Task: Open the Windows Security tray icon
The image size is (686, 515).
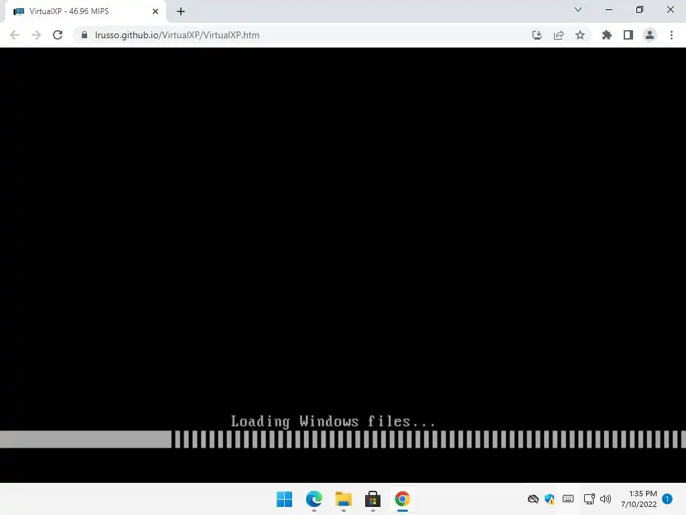Action: point(550,499)
